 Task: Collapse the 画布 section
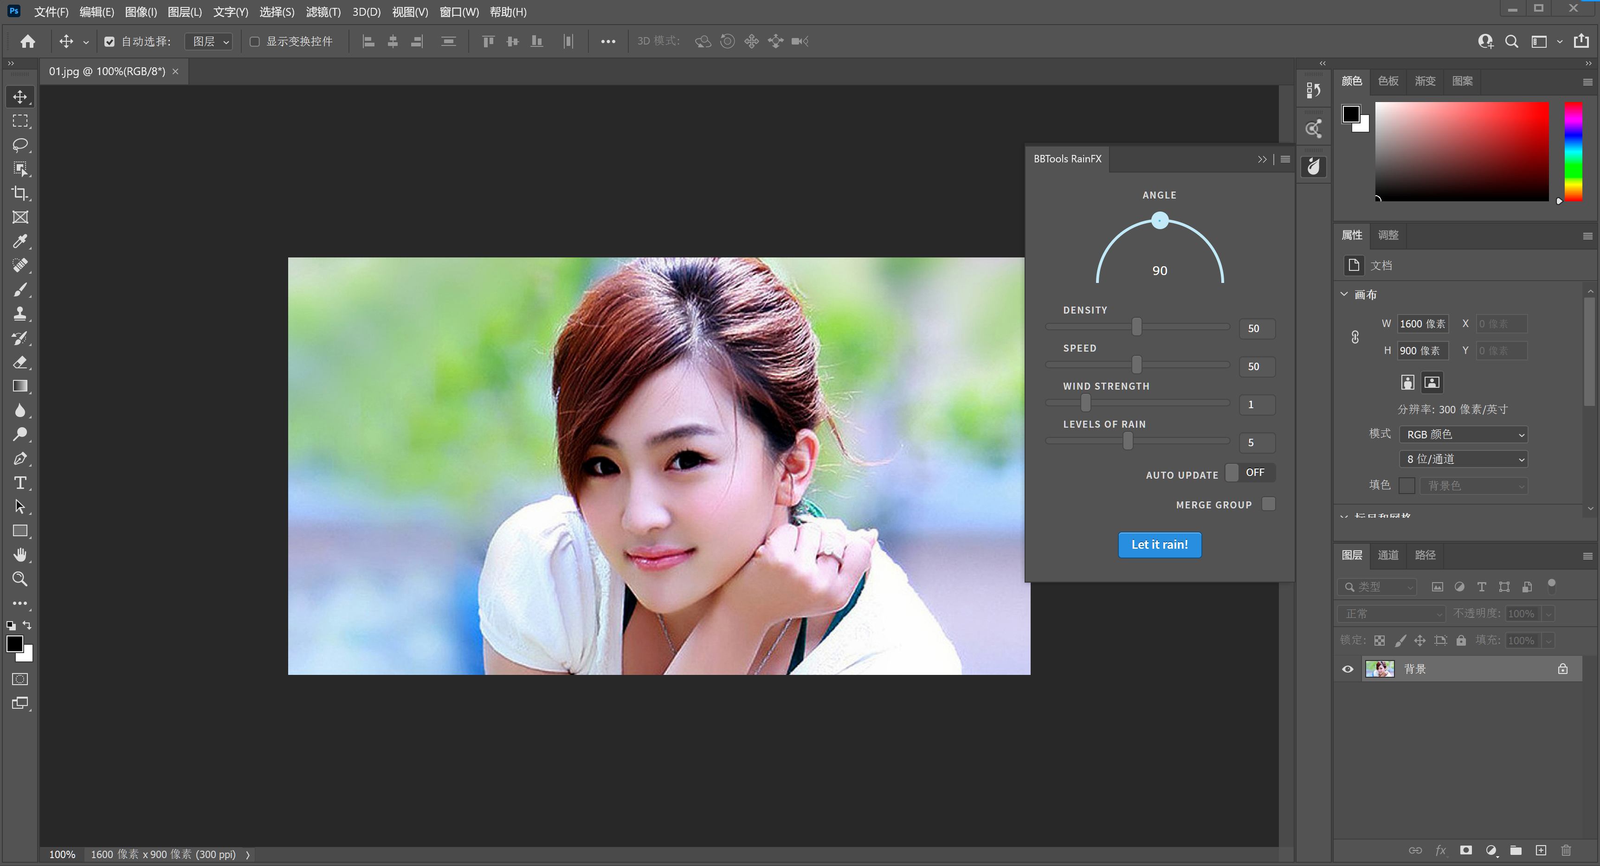(1344, 294)
